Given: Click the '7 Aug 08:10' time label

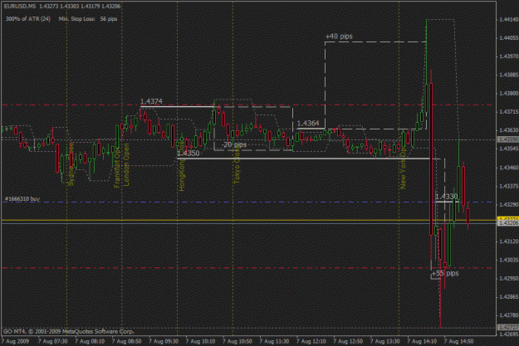Looking at the screenshot, I should (x=90, y=341).
